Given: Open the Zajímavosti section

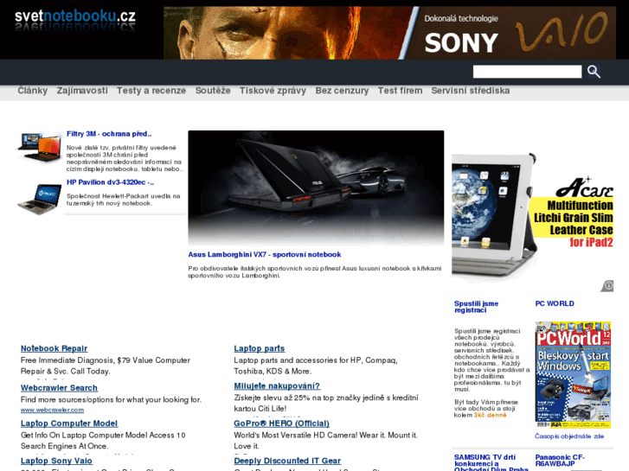Looking at the screenshot, I should 82,91.
